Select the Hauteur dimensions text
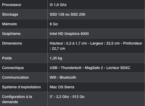The width and height of the screenshot is (145, 106). [x=96, y=46]
